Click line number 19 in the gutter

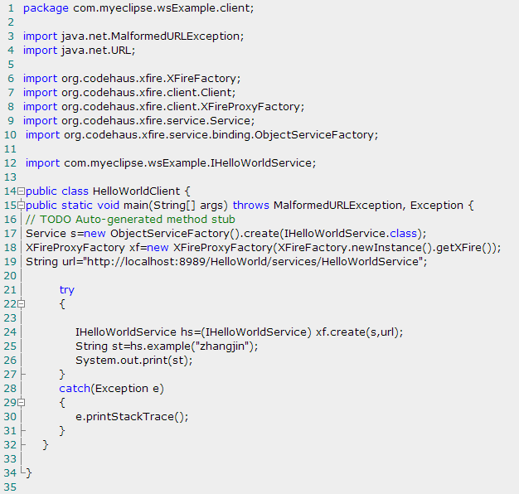(9, 261)
